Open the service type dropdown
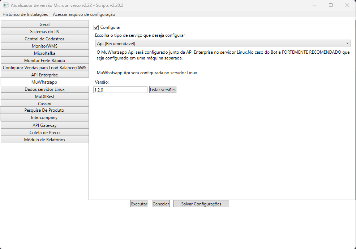This screenshot has height=249, width=356. point(223,43)
